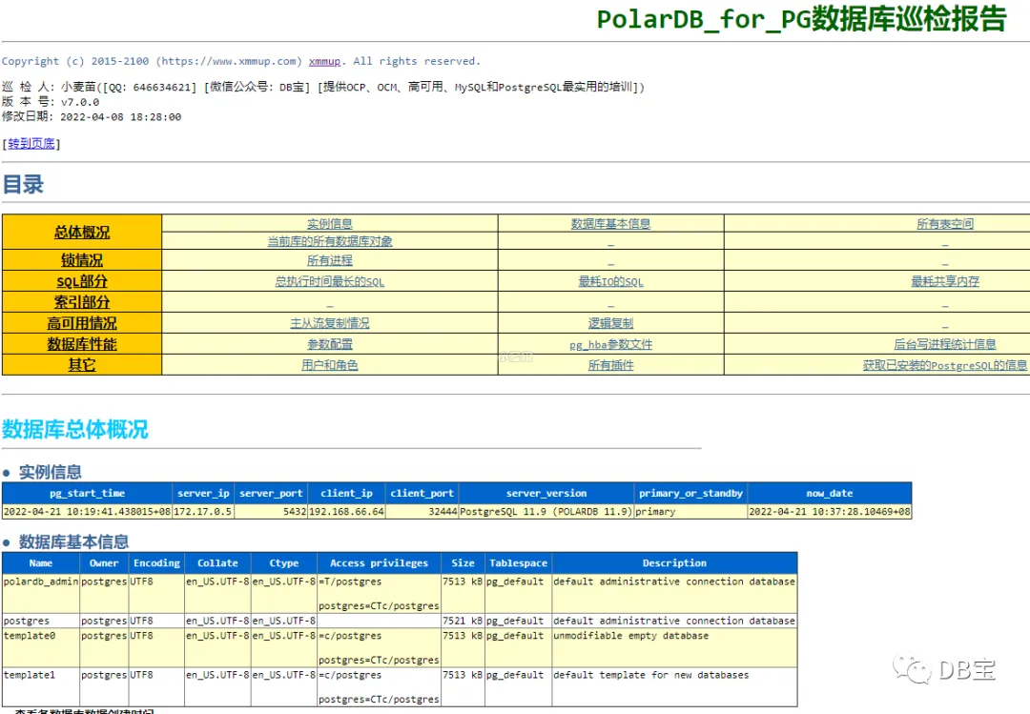Click the Ctype column header
The width and height of the screenshot is (1030, 714).
pos(284,563)
